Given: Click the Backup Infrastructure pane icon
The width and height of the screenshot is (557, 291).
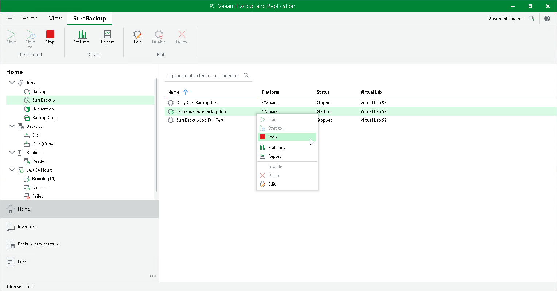Looking at the screenshot, I should coord(11,244).
